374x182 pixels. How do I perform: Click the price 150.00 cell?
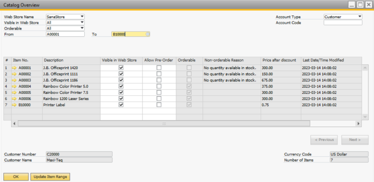click(281, 74)
